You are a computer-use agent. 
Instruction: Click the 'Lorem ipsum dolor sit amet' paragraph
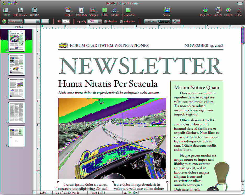(83, 187)
